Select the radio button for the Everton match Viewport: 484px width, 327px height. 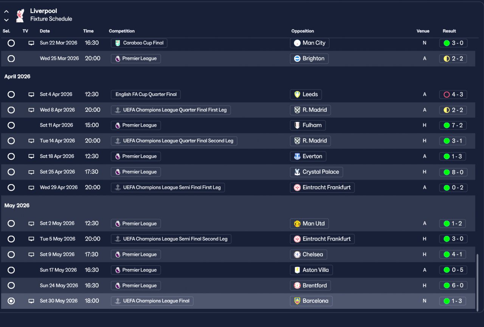click(11, 156)
